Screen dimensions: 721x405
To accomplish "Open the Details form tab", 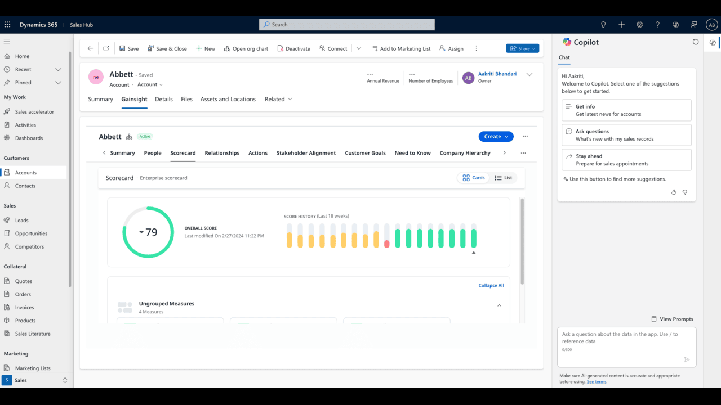I will pos(164,99).
